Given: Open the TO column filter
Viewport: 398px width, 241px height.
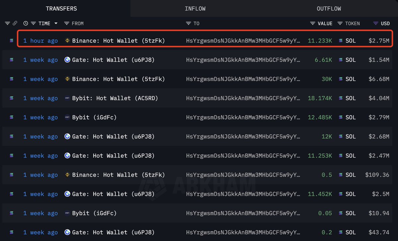Looking at the screenshot, I should click(x=188, y=24).
